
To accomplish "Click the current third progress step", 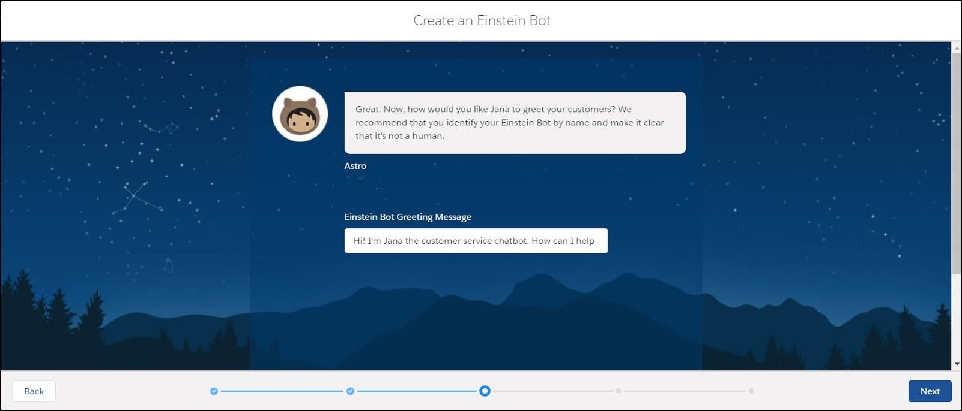I will [x=485, y=391].
